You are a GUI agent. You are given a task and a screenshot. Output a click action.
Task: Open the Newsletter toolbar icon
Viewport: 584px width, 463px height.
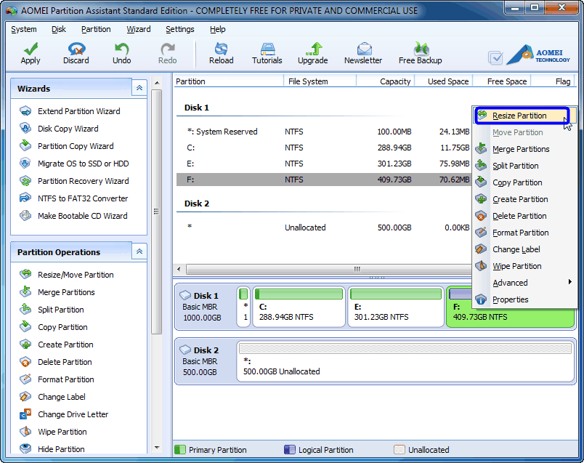coord(363,49)
